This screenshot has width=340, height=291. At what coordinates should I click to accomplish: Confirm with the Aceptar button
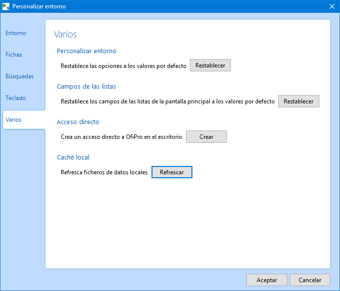(x=266, y=280)
